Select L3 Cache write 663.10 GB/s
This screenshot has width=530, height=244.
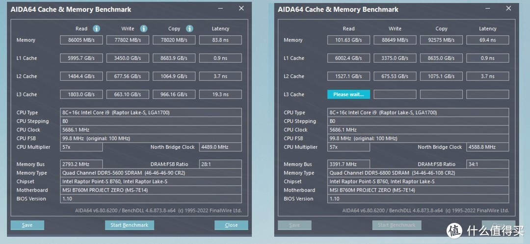click(x=128, y=95)
